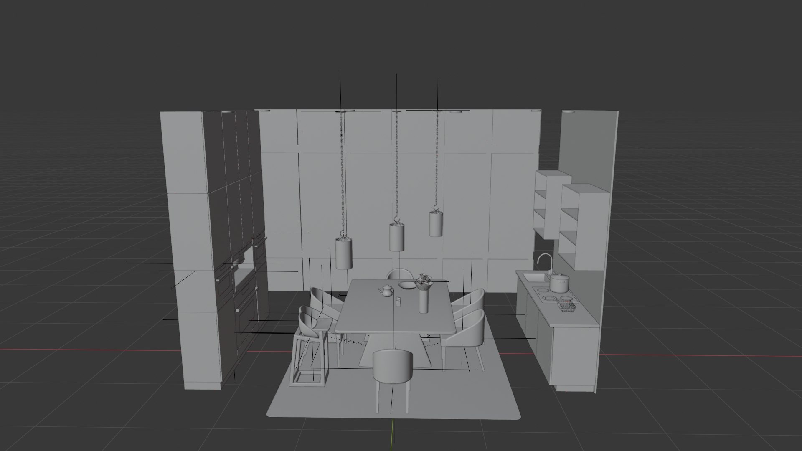Select the lowest-hanging left pendant lamp
Viewport: 802px width, 451px height.
tap(343, 253)
